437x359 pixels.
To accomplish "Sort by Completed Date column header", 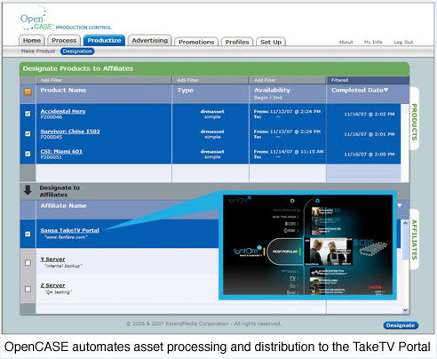I will [360, 90].
